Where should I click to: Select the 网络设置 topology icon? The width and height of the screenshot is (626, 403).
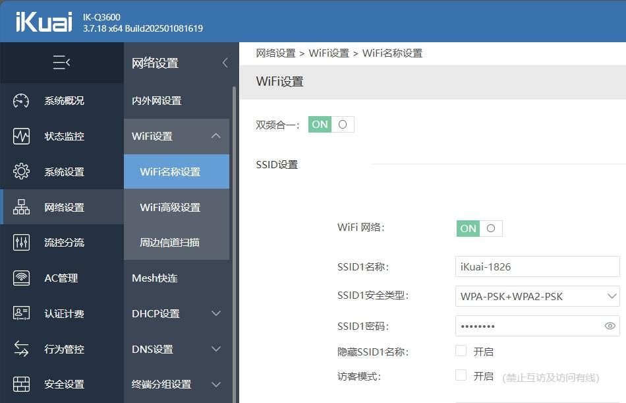(x=21, y=207)
